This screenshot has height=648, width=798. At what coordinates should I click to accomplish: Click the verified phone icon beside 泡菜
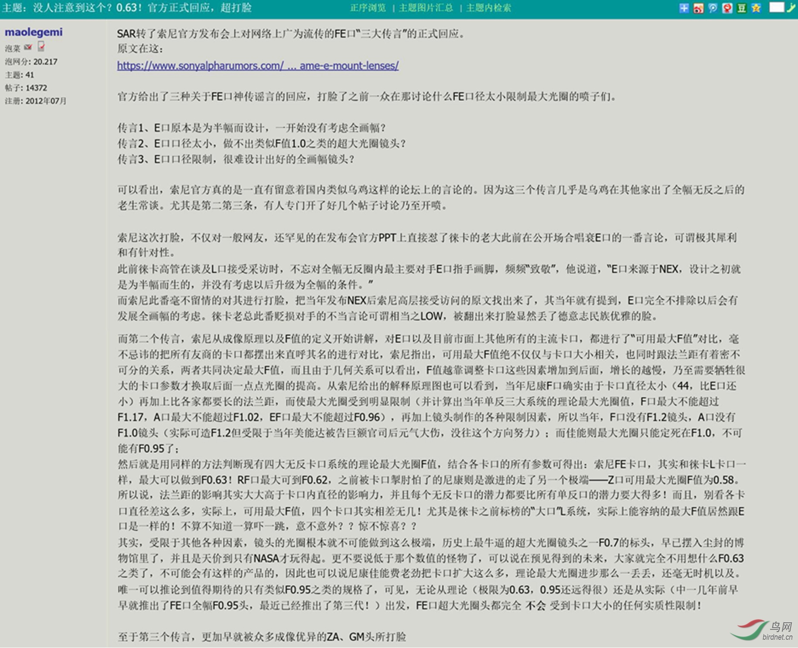(41, 46)
